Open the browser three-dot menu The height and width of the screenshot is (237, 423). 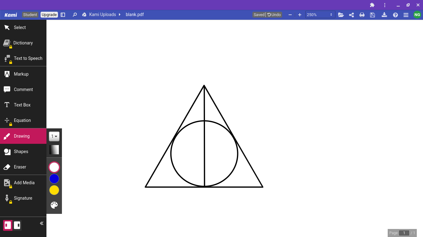(x=385, y=5)
